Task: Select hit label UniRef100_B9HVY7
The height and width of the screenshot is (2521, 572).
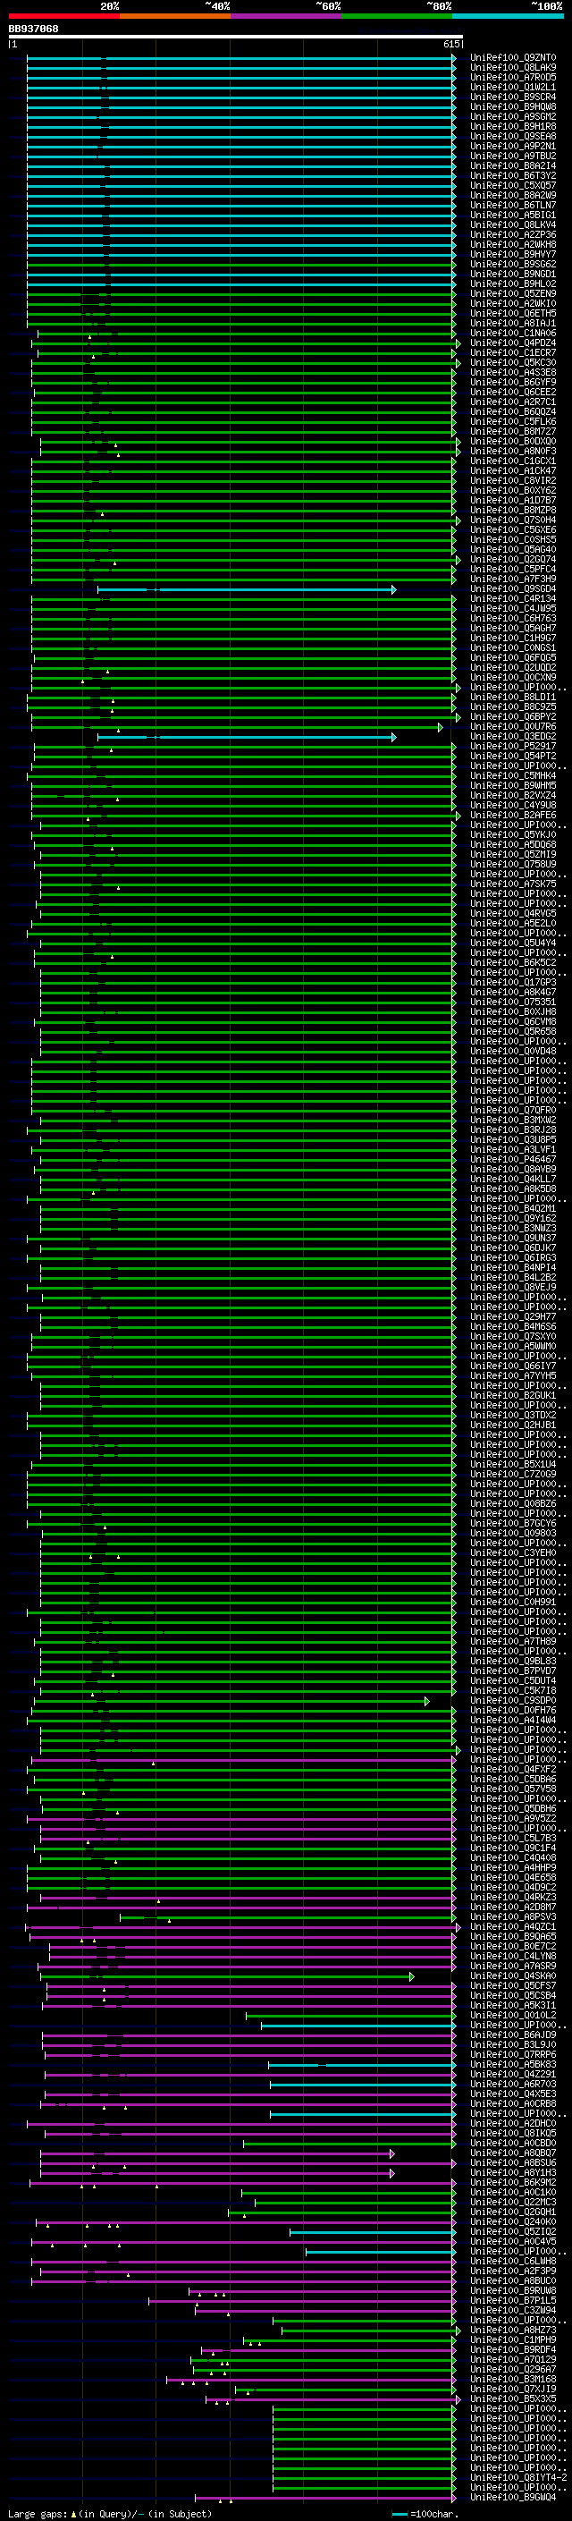Action: 513,255
